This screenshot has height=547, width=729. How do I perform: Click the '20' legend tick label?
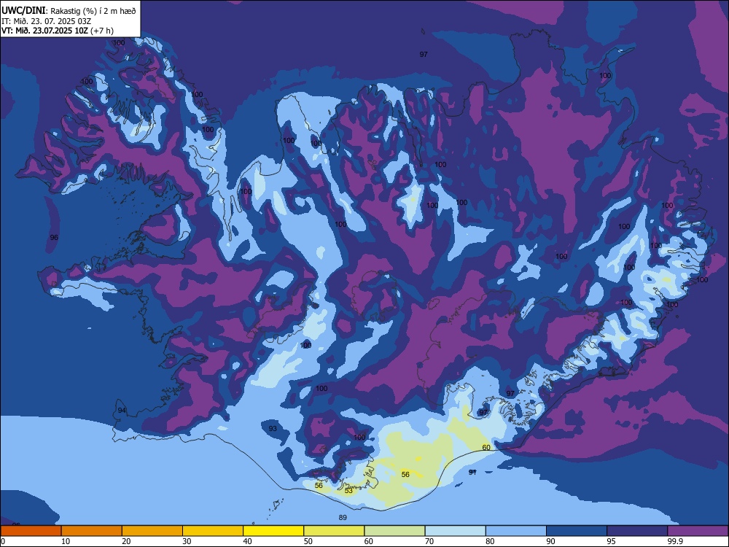pyautogui.click(x=126, y=541)
